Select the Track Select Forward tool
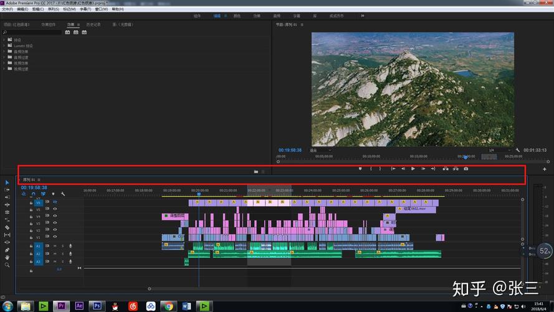This screenshot has height=312, width=554. click(7, 190)
